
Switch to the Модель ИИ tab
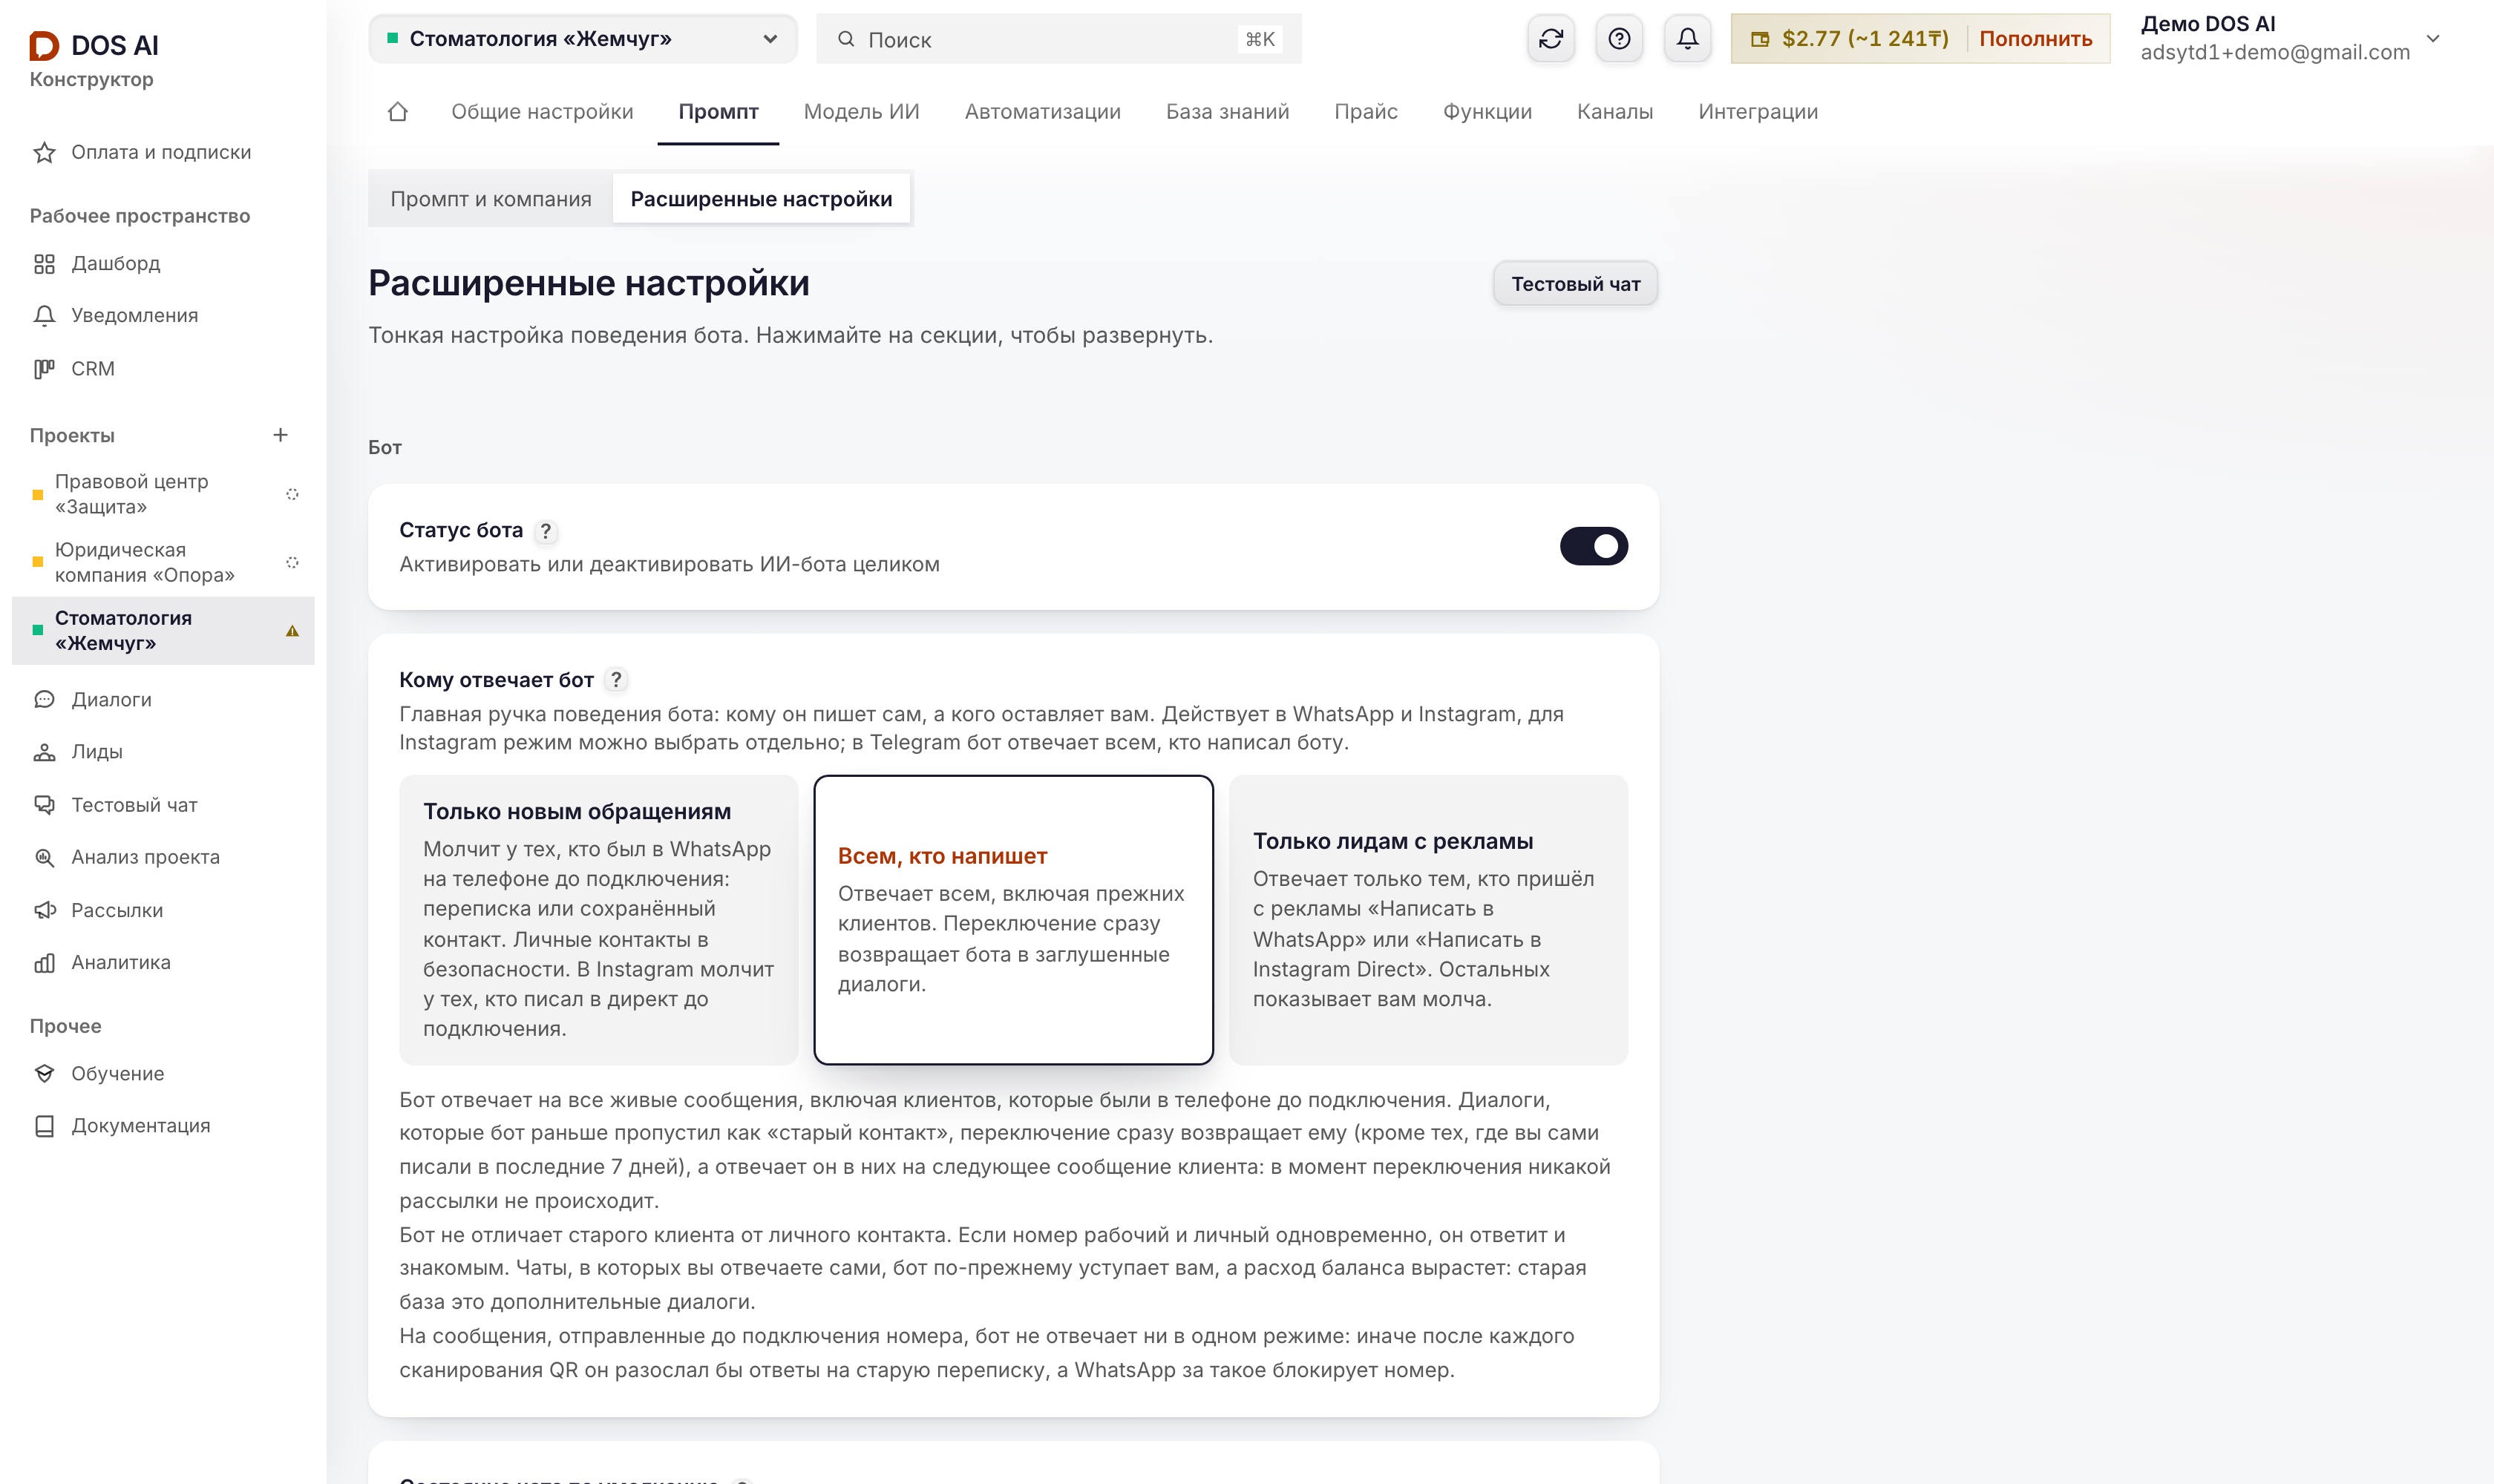click(x=861, y=112)
